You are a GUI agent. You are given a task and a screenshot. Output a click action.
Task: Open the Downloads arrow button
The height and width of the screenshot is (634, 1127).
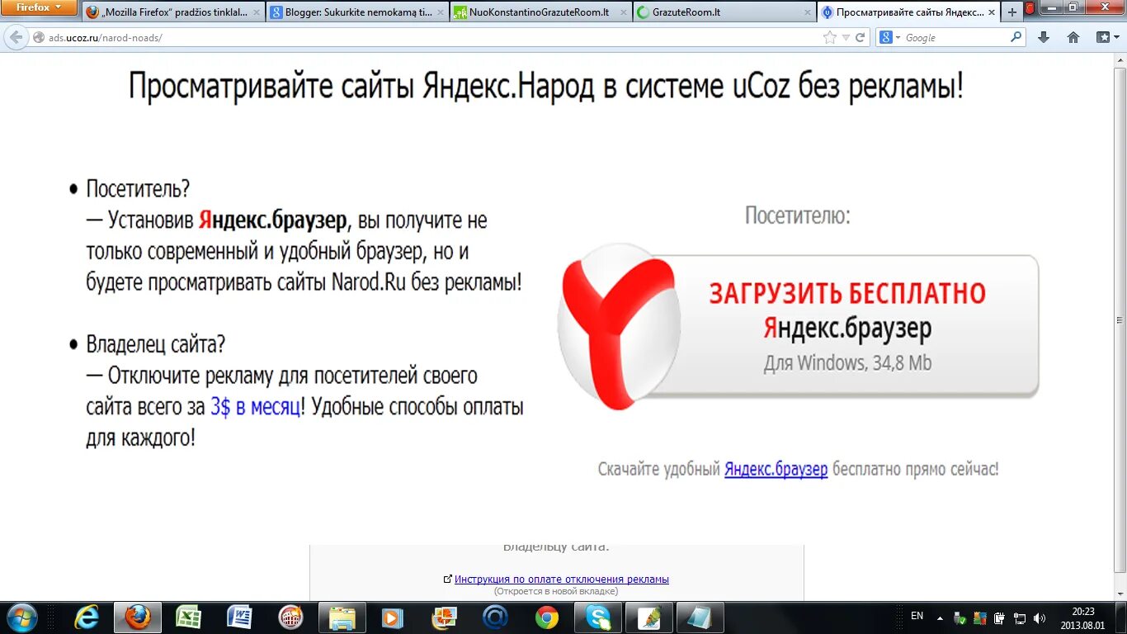tap(1044, 37)
